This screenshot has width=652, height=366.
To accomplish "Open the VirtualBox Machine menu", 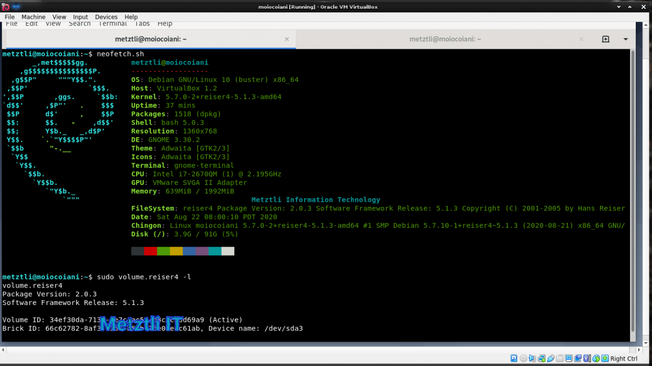I will pyautogui.click(x=34, y=17).
